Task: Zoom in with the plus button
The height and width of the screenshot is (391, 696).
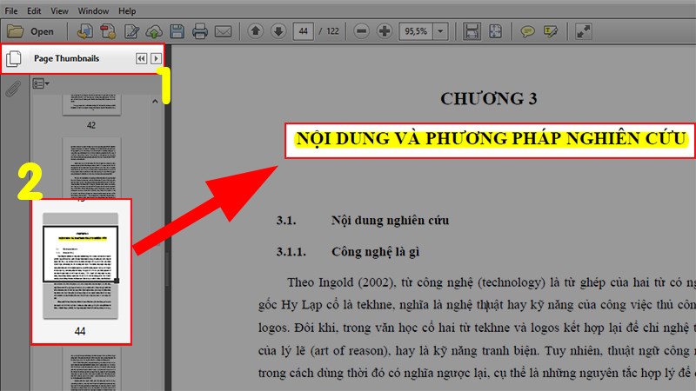Action: (x=385, y=31)
